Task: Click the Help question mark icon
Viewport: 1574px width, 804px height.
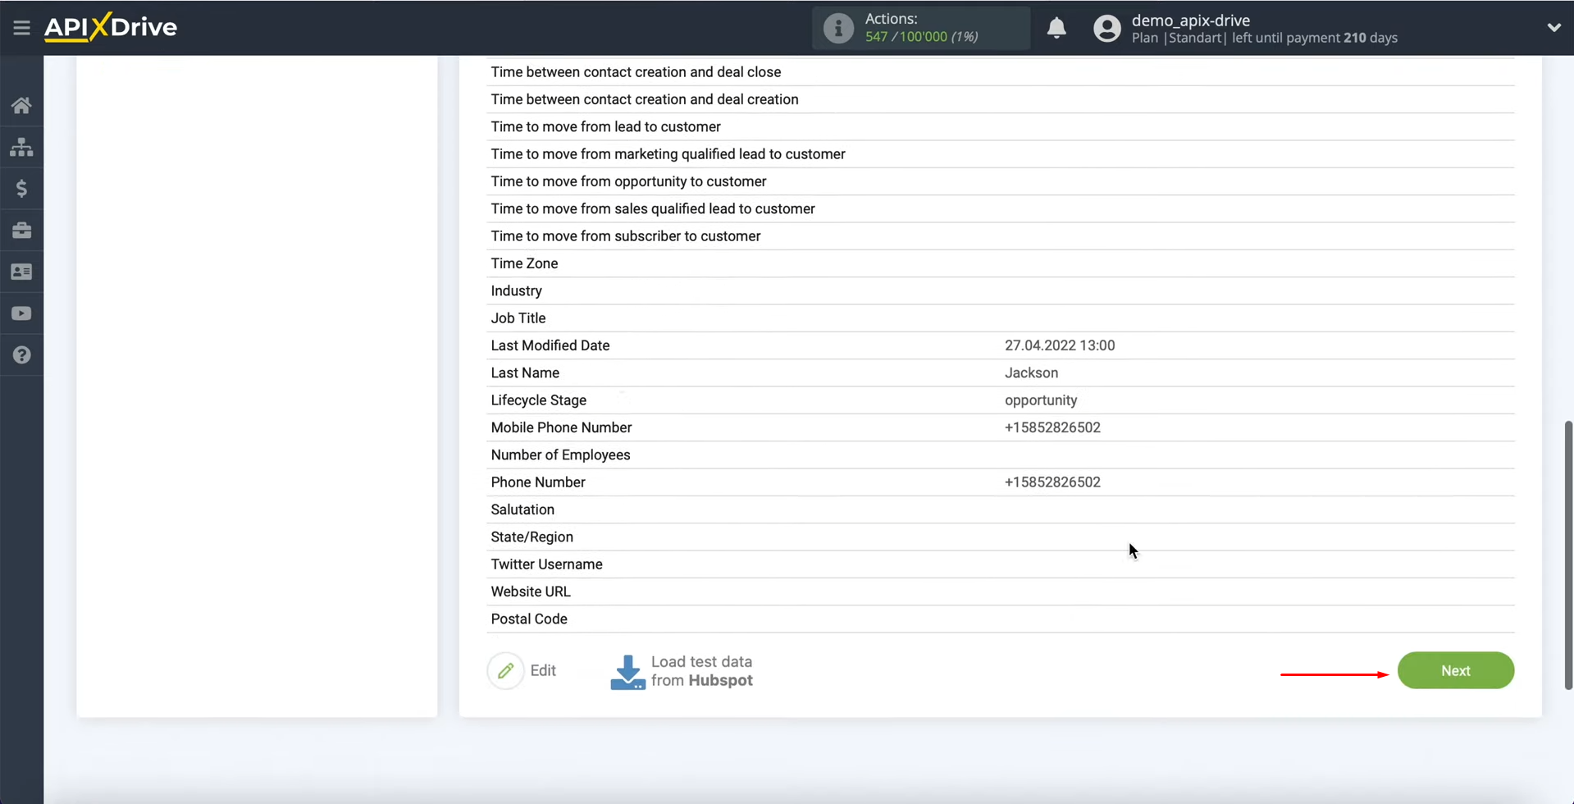Action: point(21,354)
